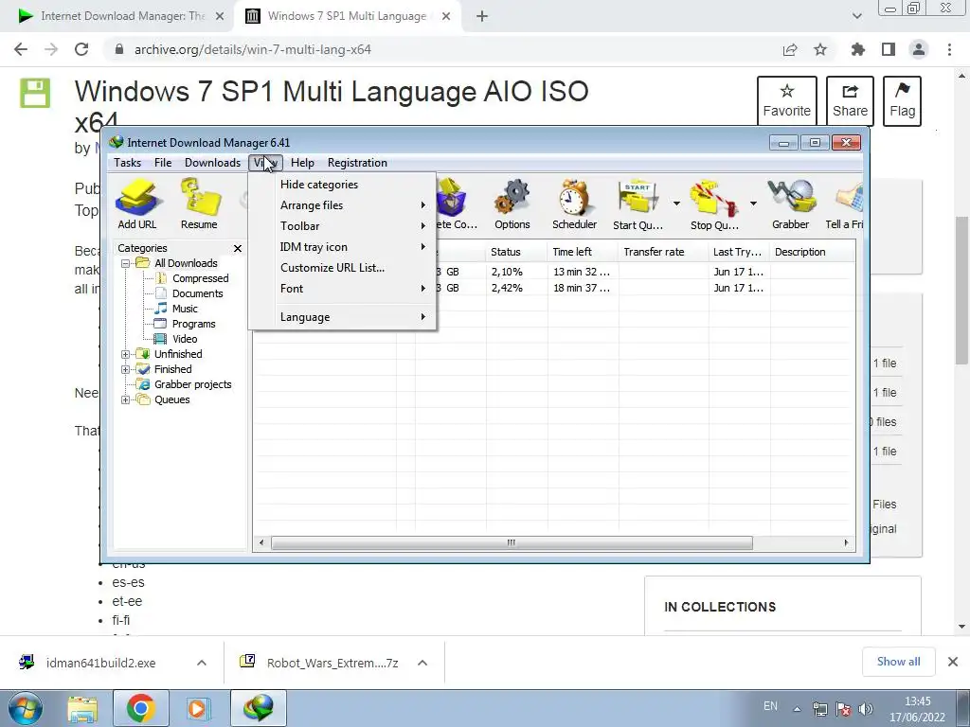Viewport: 970px width, 727px height.
Task: Click the Favorite button on archive.org
Action: (787, 101)
